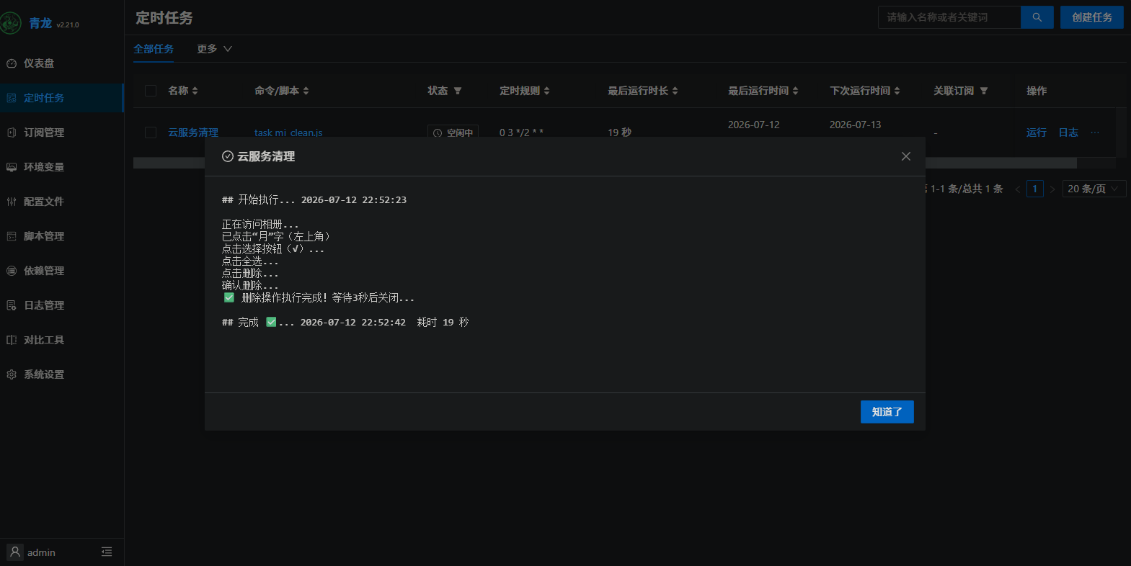Open 系统设置 from the sidebar
Image resolution: width=1131 pixels, height=566 pixels.
(44, 374)
